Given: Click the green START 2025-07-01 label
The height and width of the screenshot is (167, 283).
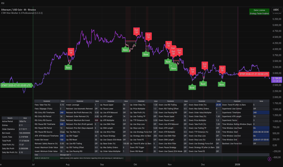Looking at the screenshot, I should point(17,85).
